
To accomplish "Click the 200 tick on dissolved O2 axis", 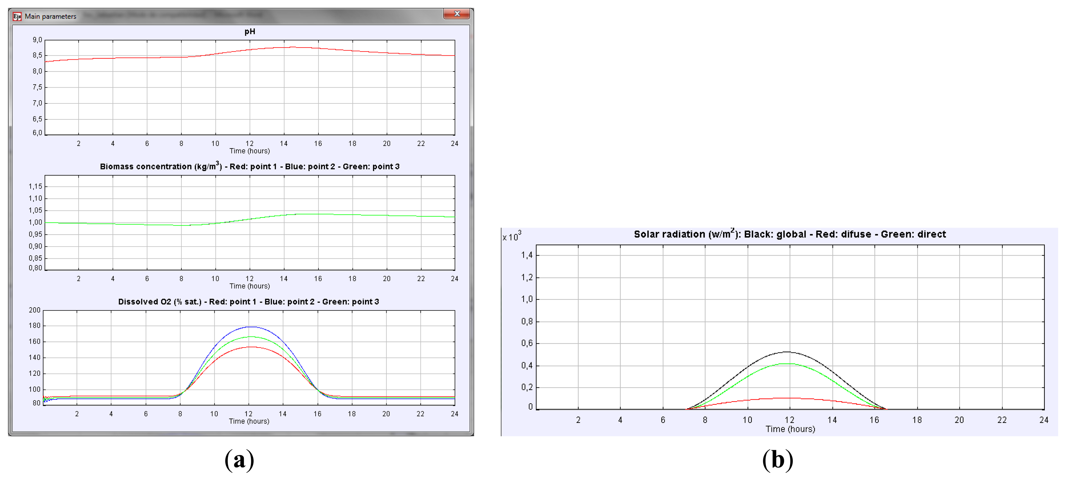I will 35,310.
